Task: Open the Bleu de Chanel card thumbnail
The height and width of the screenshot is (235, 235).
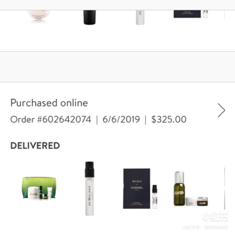Action: point(136,189)
